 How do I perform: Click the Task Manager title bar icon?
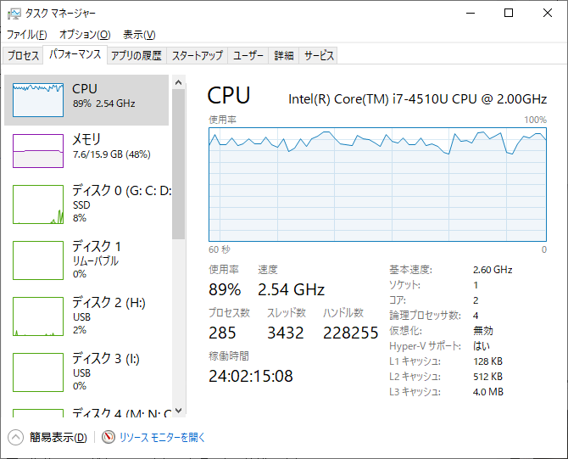click(x=14, y=14)
